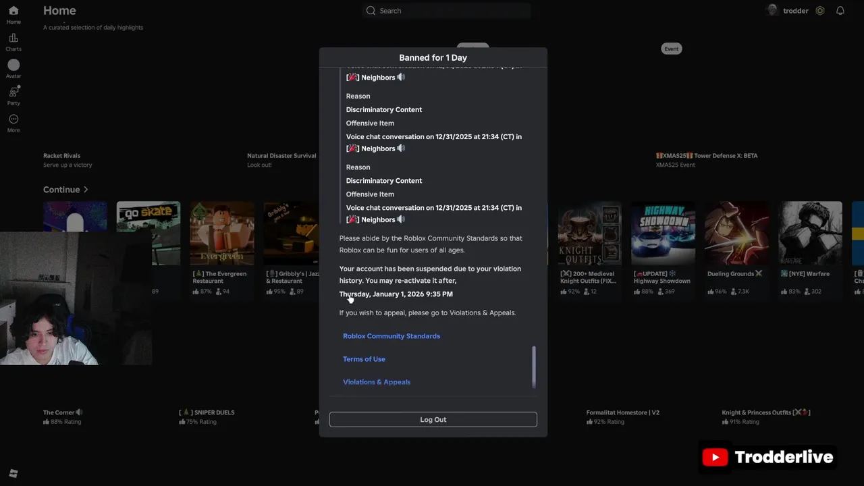The height and width of the screenshot is (486, 864).
Task: Select the Racket Rivals highlight title
Action: (62, 156)
